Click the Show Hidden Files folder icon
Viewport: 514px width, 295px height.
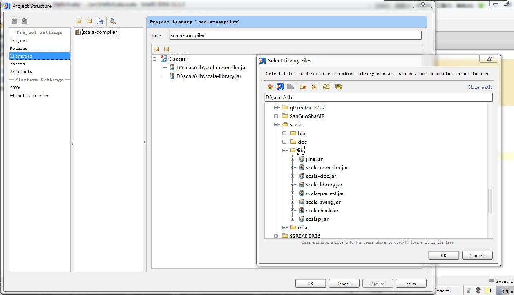(339, 87)
